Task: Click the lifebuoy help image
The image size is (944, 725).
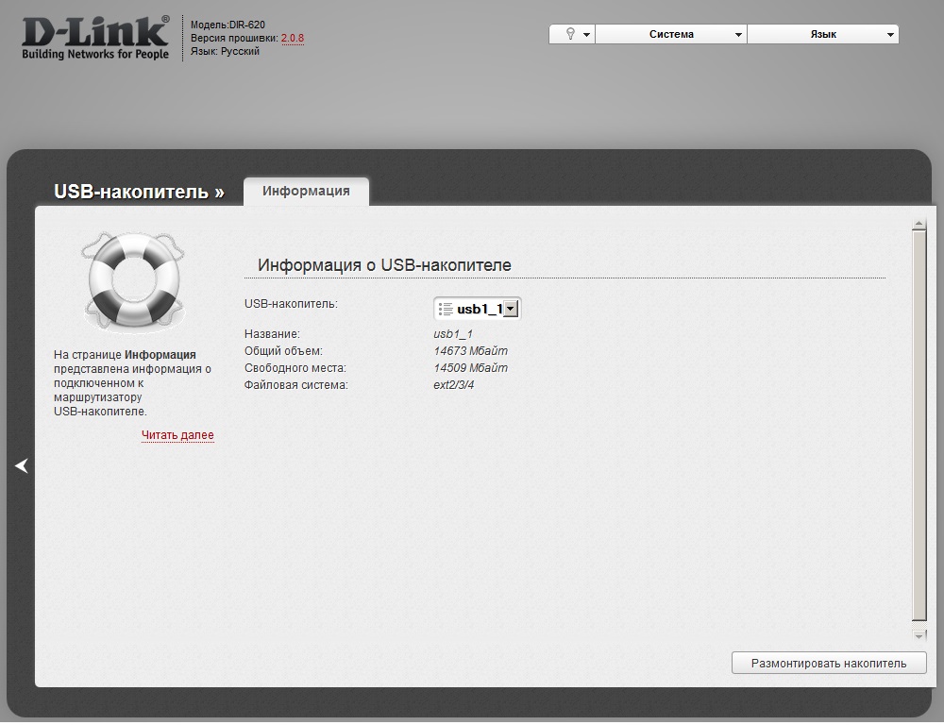Action: pyautogui.click(x=133, y=279)
